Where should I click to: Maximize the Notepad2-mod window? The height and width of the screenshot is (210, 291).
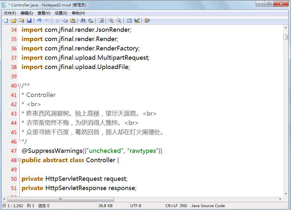[x=269, y=4]
